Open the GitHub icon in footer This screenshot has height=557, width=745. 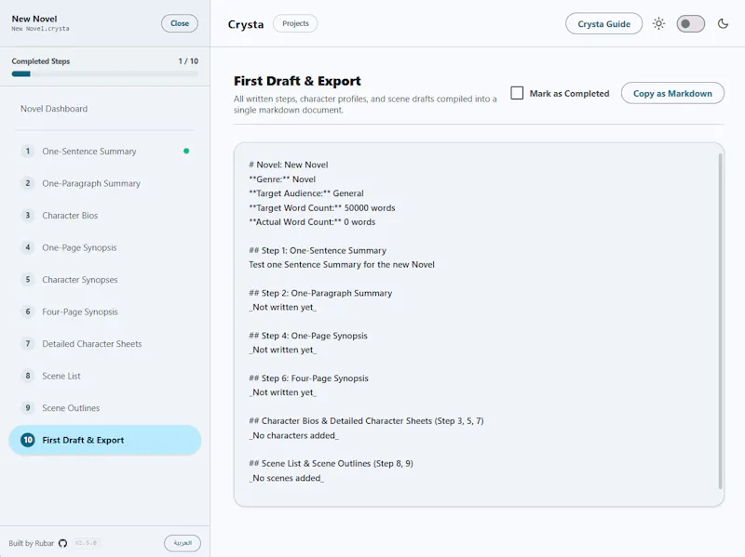coord(62,543)
